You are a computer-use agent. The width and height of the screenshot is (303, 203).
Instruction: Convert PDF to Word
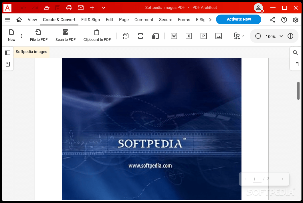[174, 36]
